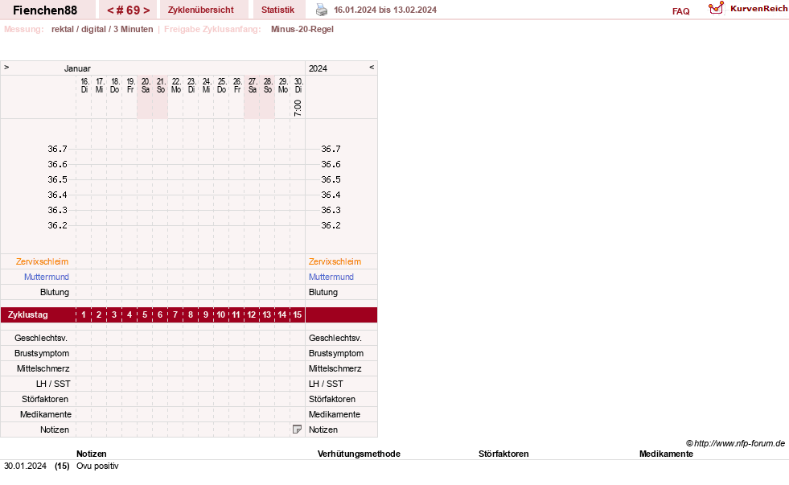Image resolution: width=789 pixels, height=485 pixels.
Task: Click the Minus-20-Regel text
Action: pos(302,29)
